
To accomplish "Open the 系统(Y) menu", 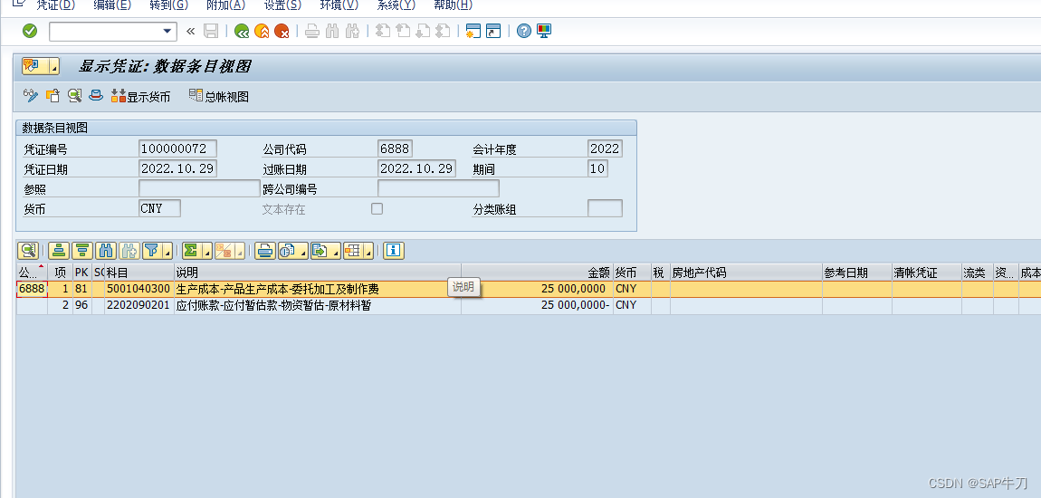I will click(x=396, y=5).
